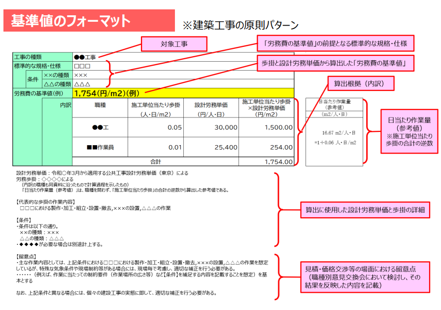
Task: Click the yellow 1,754(円/m2)(例) cell
Action: tap(182, 93)
